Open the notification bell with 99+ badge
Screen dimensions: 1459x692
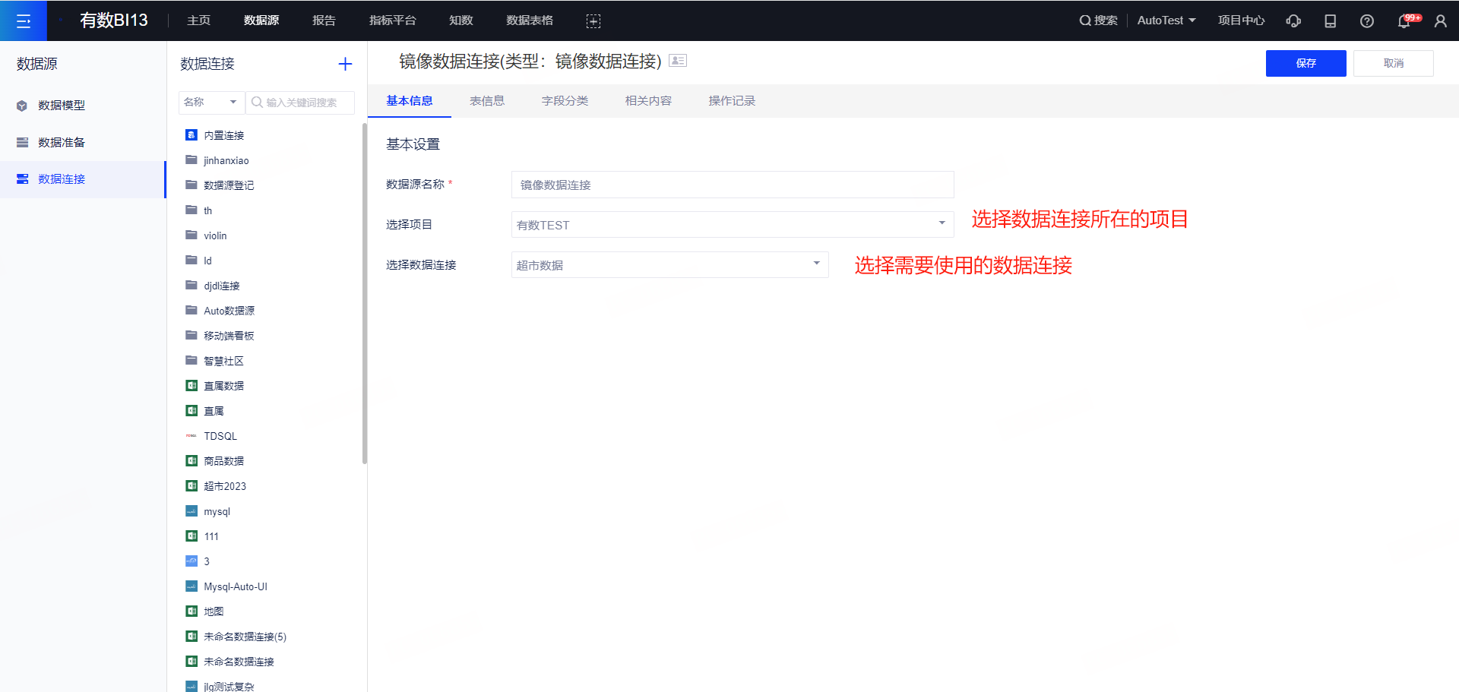click(x=1404, y=21)
